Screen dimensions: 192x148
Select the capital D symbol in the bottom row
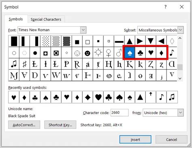[35, 75]
